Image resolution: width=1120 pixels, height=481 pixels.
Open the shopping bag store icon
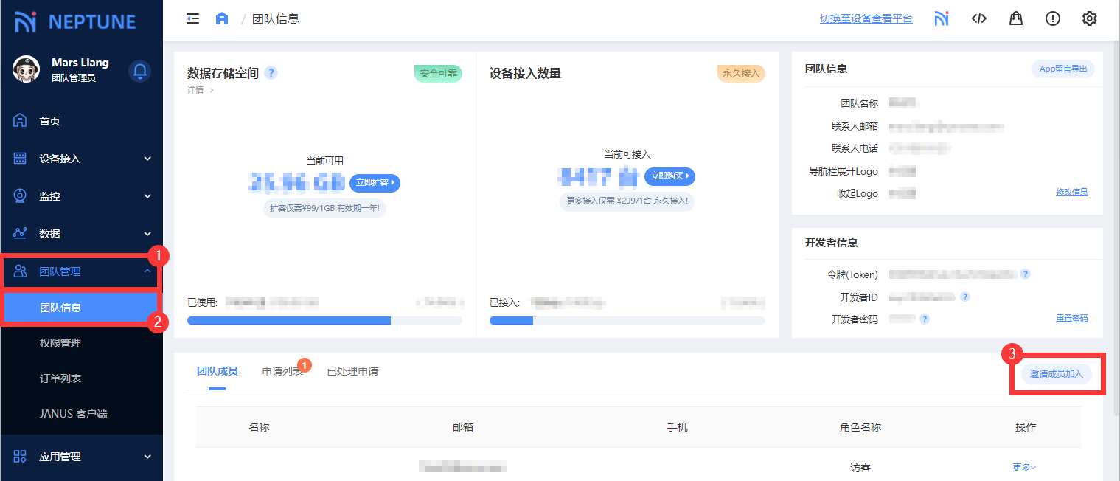[x=1016, y=18]
